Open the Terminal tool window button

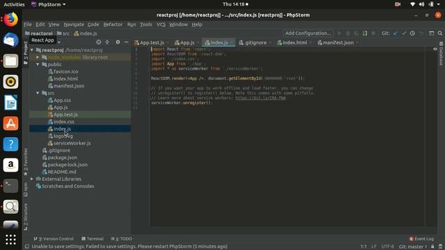[92, 239]
